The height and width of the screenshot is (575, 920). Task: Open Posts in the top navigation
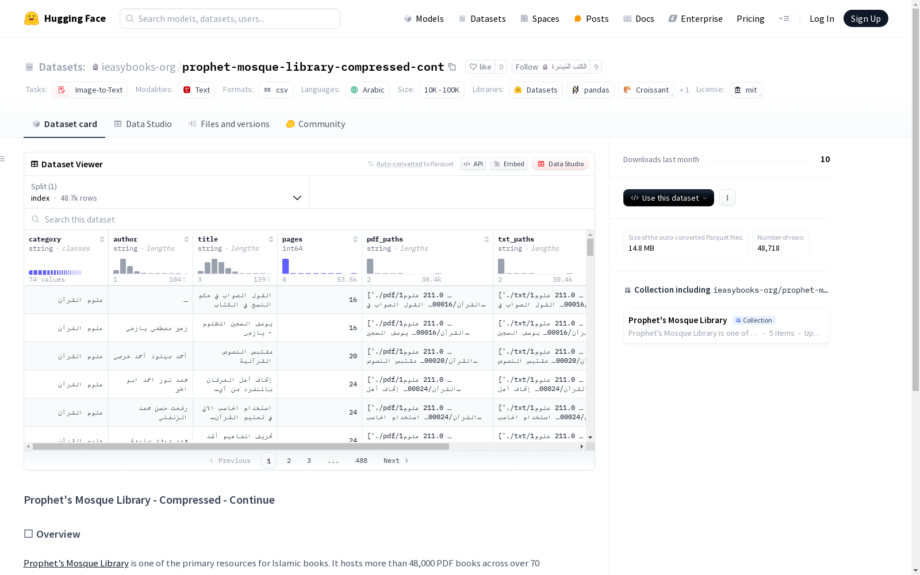pyautogui.click(x=591, y=18)
